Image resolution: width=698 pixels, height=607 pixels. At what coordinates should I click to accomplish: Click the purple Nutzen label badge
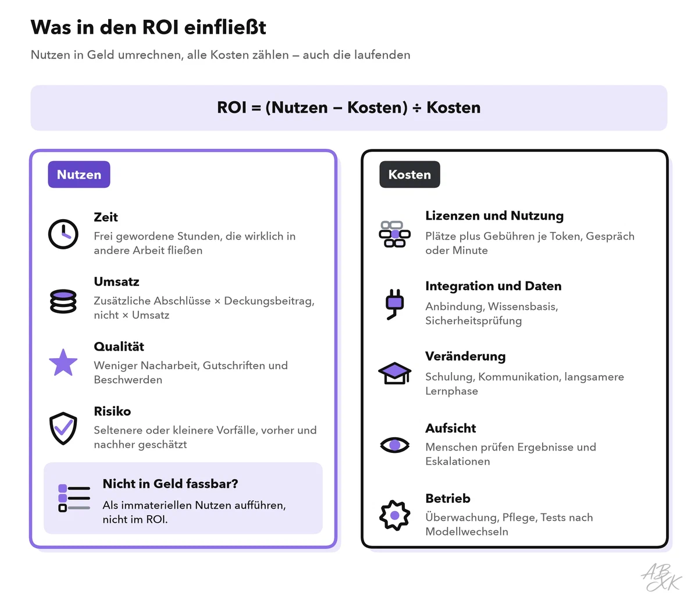pyautogui.click(x=79, y=174)
